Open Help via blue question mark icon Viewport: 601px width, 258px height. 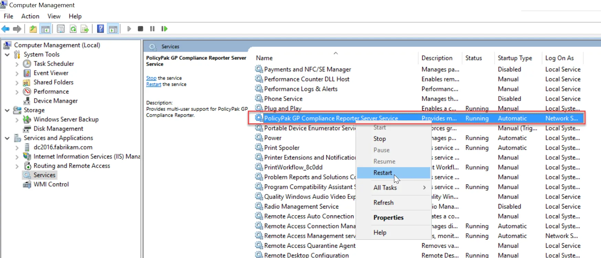100,29
